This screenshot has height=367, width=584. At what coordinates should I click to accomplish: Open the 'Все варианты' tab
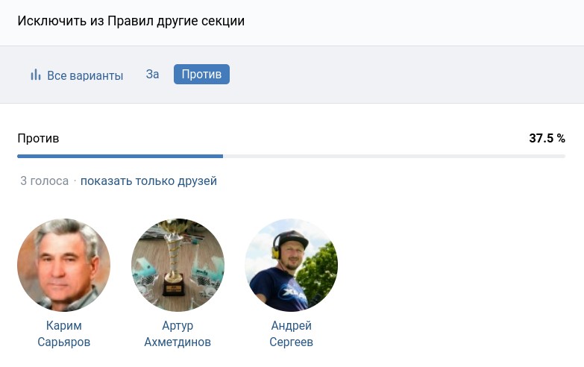tap(76, 75)
